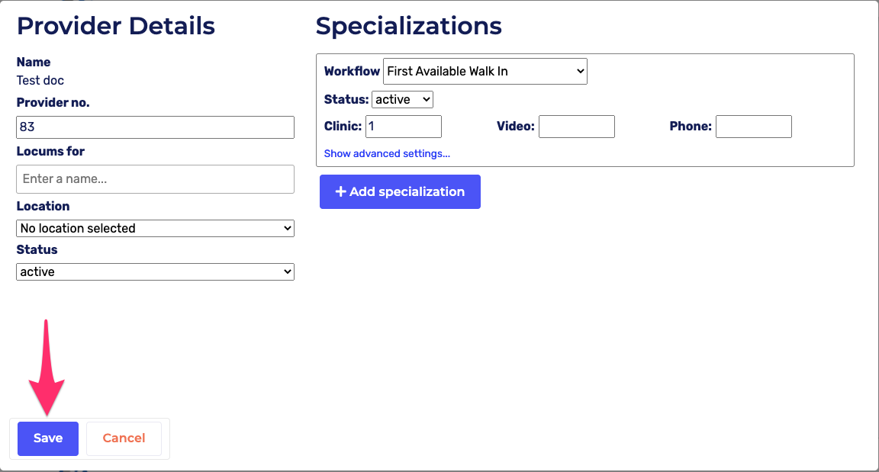Click the Provider no. label
Image resolution: width=879 pixels, height=472 pixels.
pyautogui.click(x=53, y=102)
